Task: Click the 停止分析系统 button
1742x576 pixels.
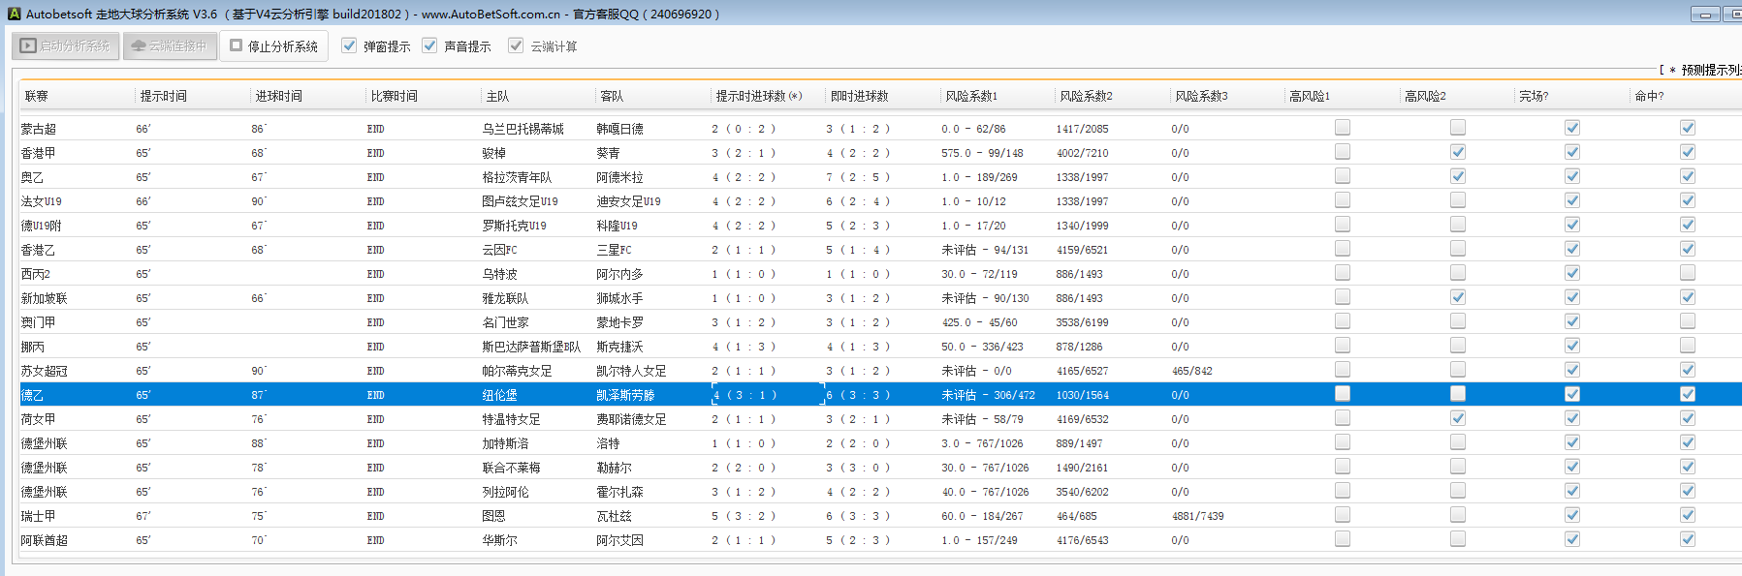Action: pyautogui.click(x=273, y=45)
